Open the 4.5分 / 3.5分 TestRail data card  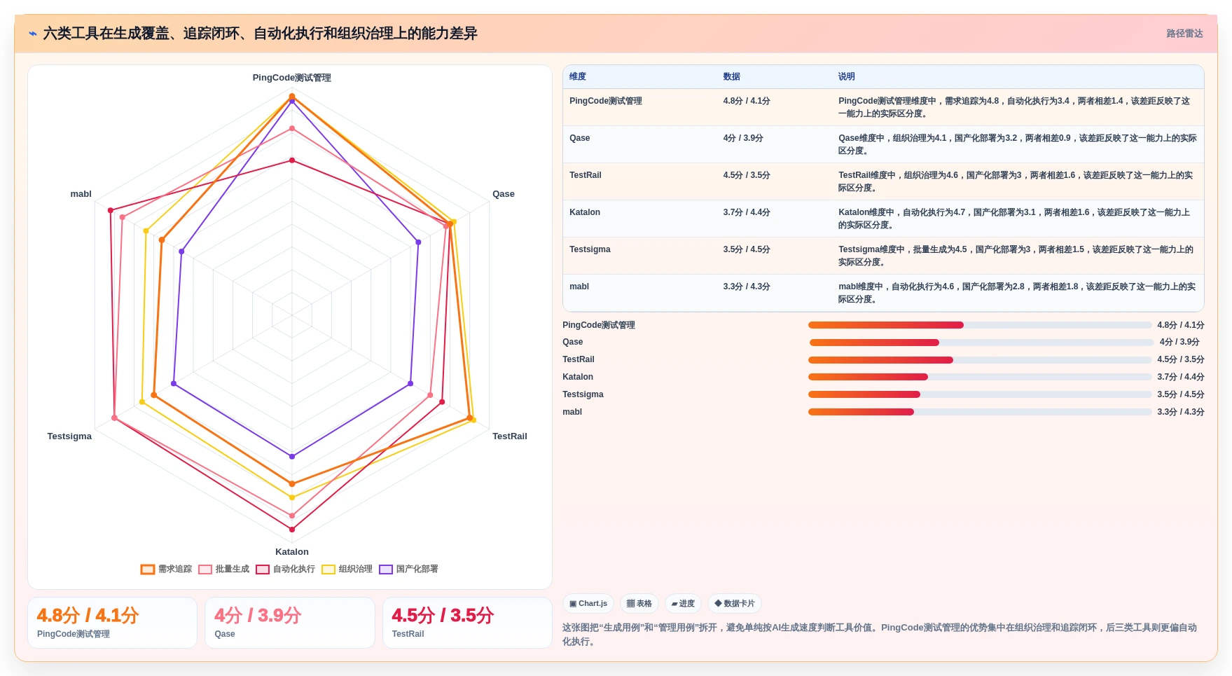tap(467, 623)
